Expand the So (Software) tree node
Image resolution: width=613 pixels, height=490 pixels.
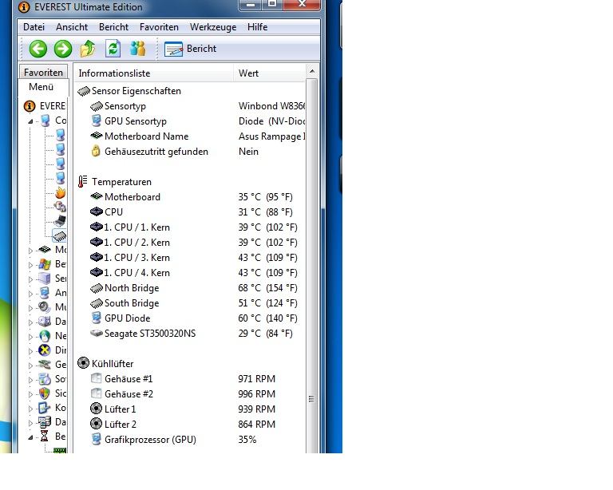click(30, 380)
